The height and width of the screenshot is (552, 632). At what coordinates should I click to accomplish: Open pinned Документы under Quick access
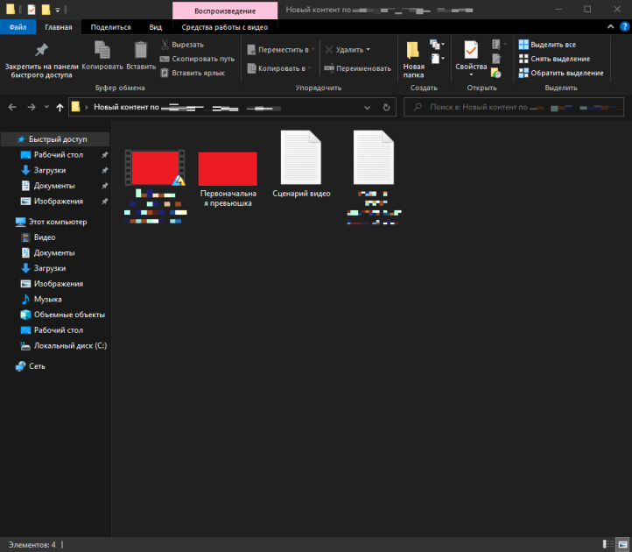point(54,186)
